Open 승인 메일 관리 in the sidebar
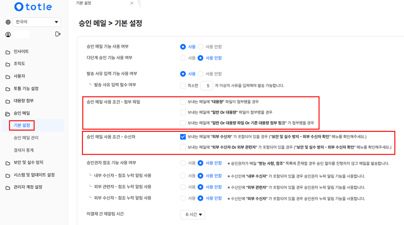404x225 pixels. [26, 138]
